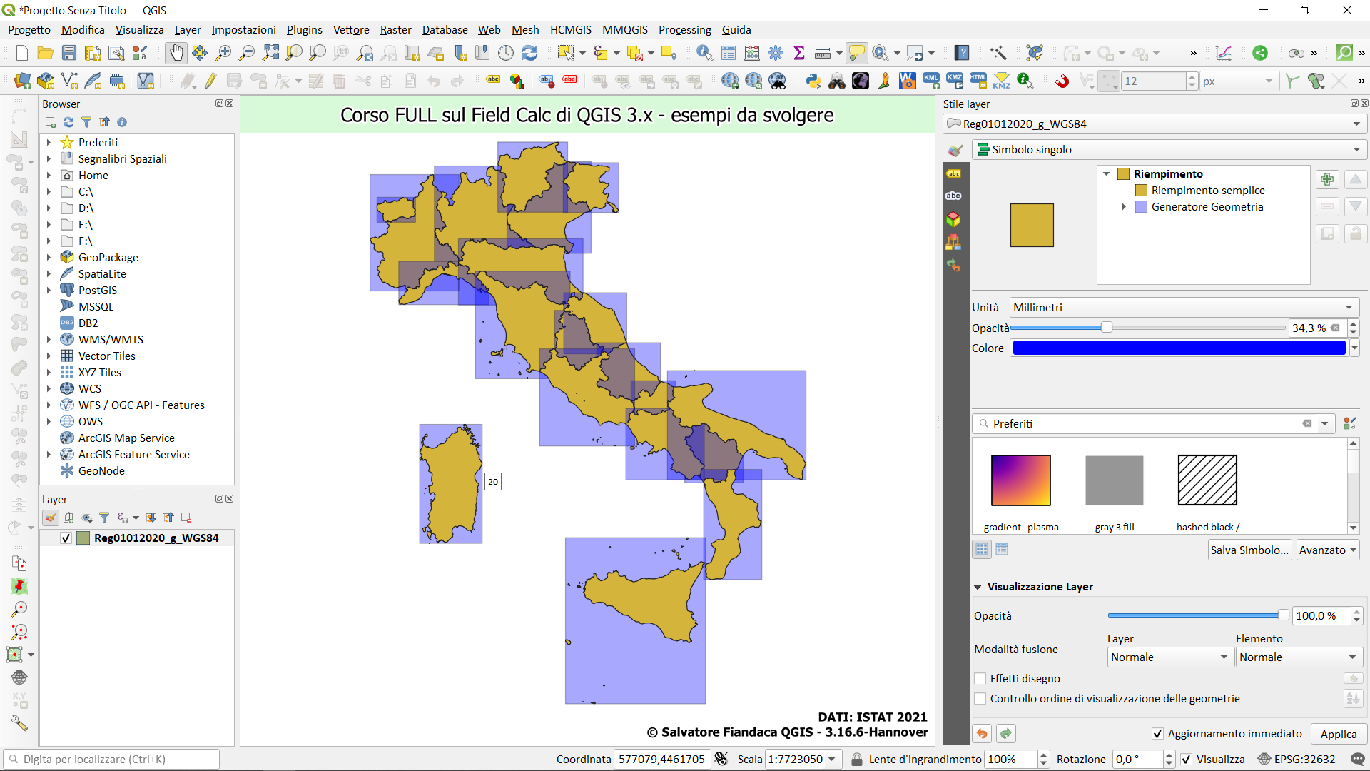Screen dimensions: 1370x771
Task: Click the EPSG:32632 CRS button
Action: pos(1297,759)
